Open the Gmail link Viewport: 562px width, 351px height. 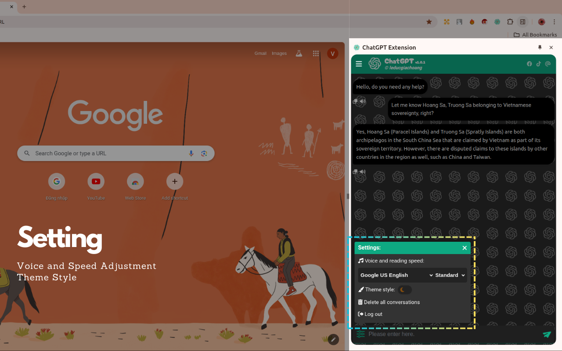point(260,54)
